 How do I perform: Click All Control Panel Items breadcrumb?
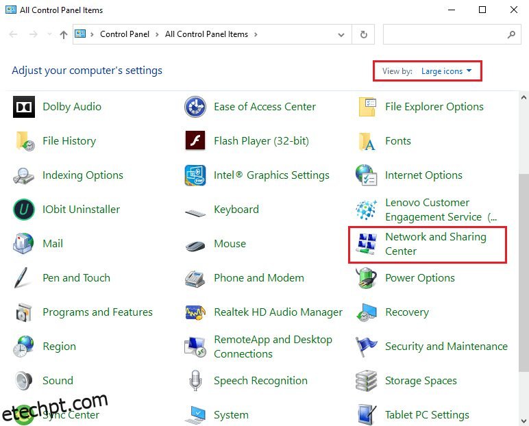pyautogui.click(x=206, y=34)
